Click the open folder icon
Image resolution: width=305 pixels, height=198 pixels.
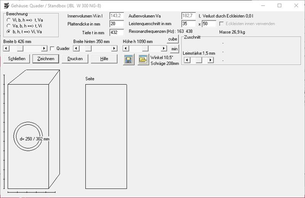tap(143, 60)
